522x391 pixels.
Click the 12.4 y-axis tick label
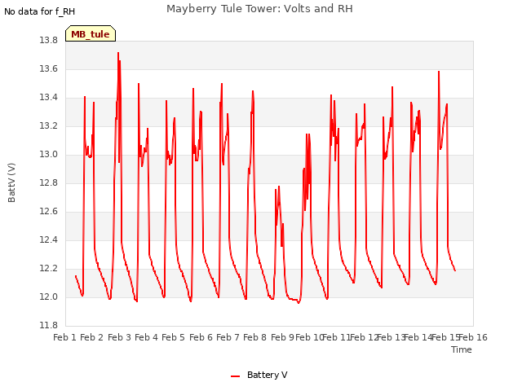click(49, 240)
